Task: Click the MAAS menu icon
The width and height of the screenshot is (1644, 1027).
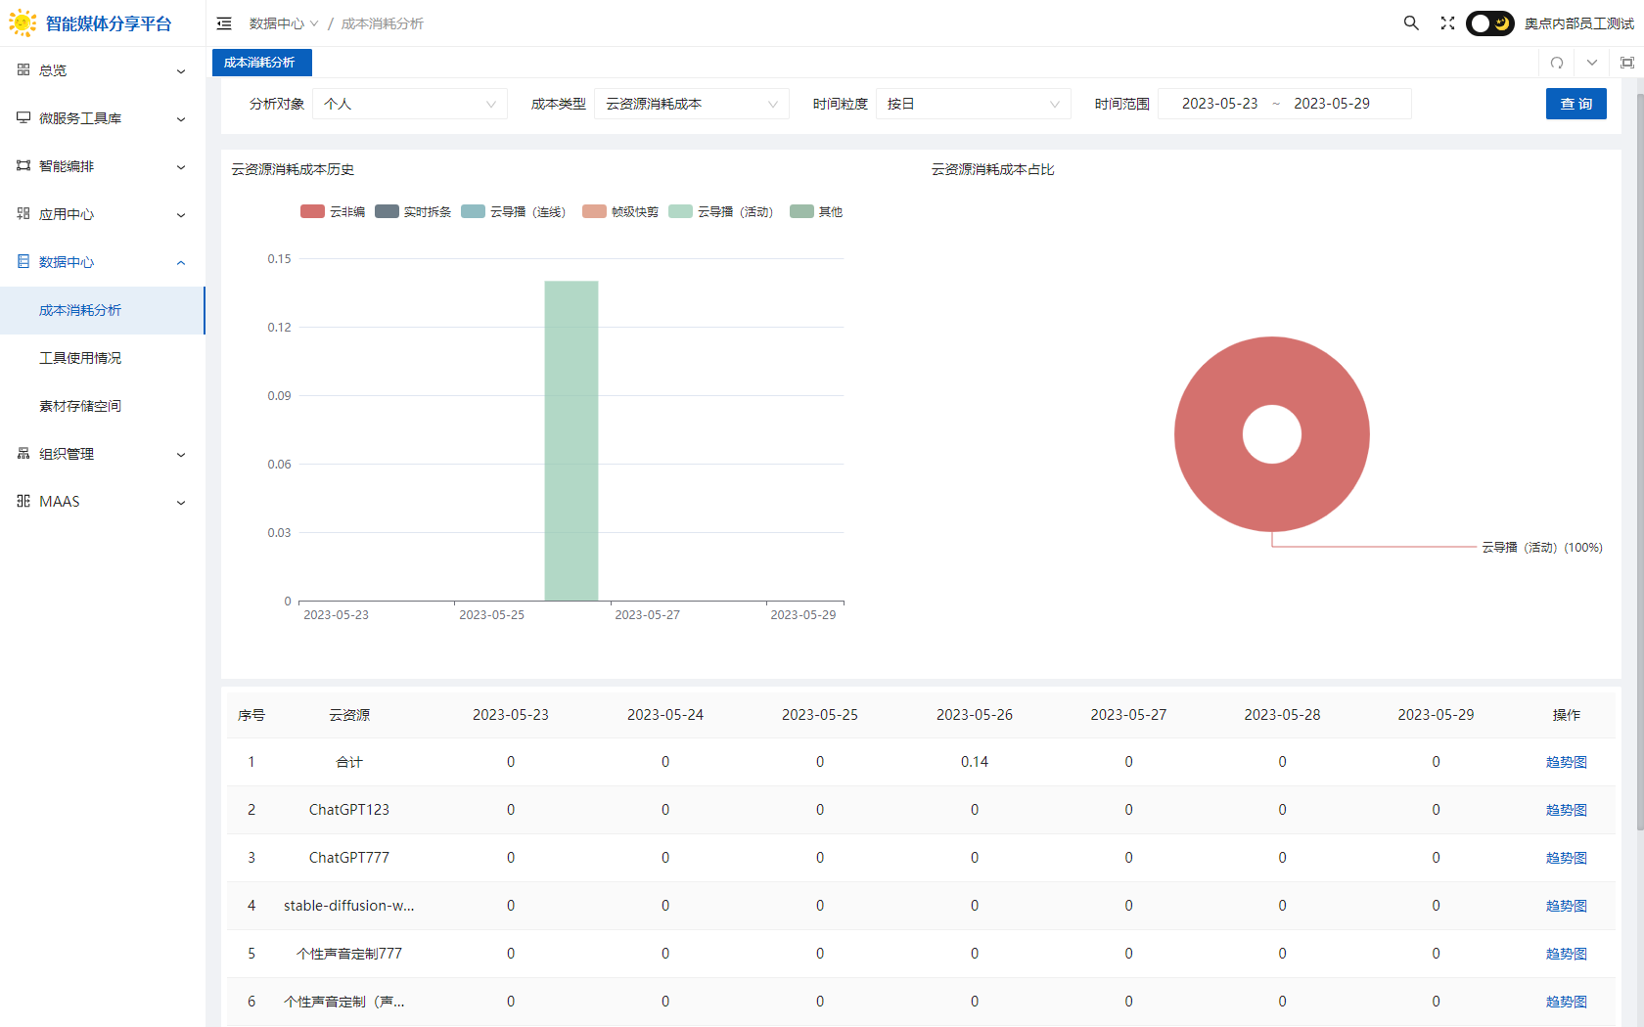Action: pyautogui.click(x=23, y=501)
